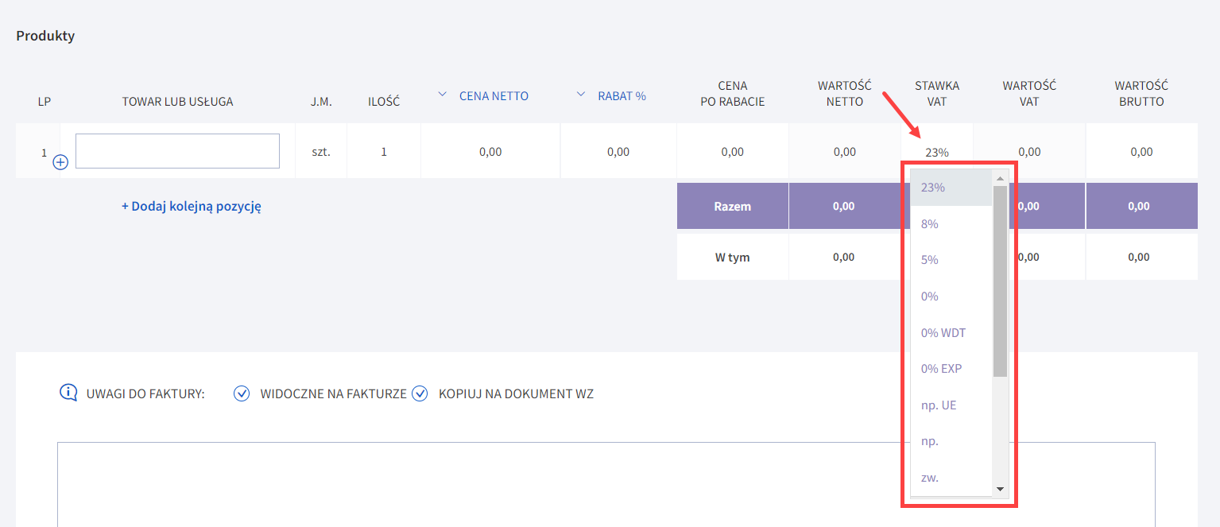This screenshot has width=1220, height=527.
Task: Click the Rabat % column header link
Action: pyautogui.click(x=622, y=96)
